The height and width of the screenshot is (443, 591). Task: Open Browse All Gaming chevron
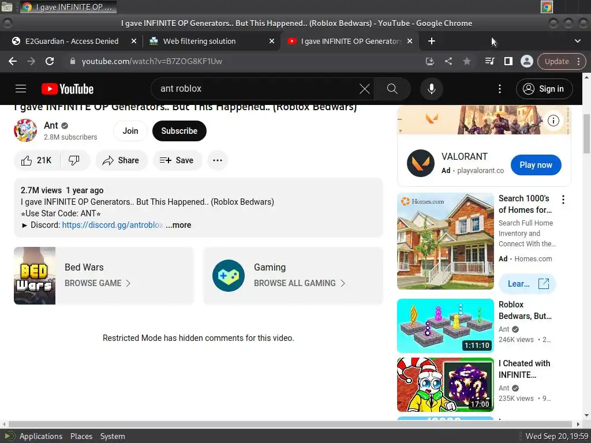[x=343, y=283]
